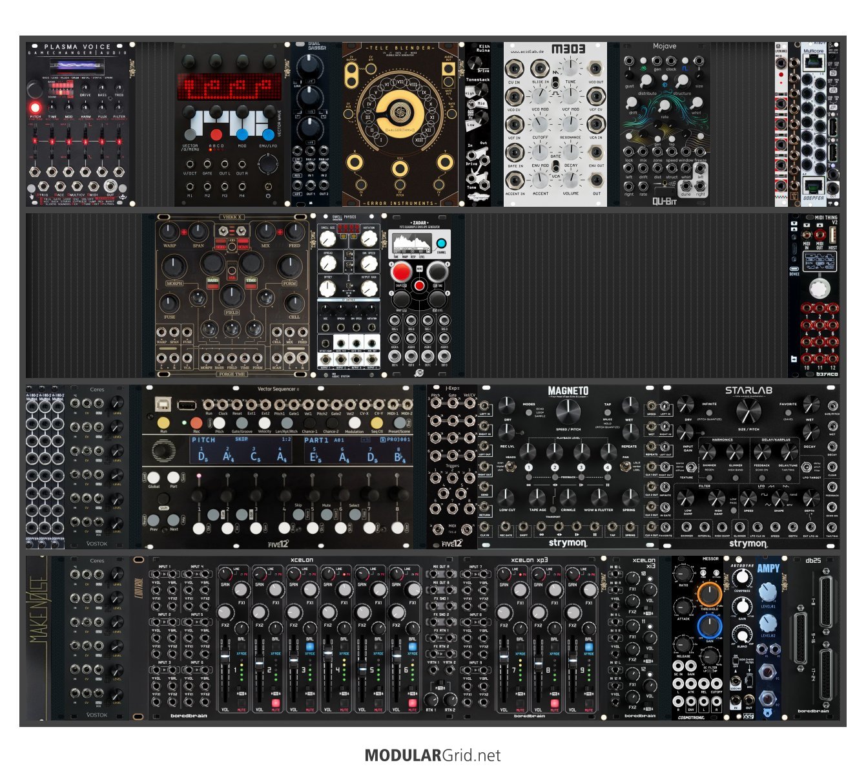The image size is (866, 769).
Task: Click the Modulation button on Vector Sequencer
Action: pos(354,423)
